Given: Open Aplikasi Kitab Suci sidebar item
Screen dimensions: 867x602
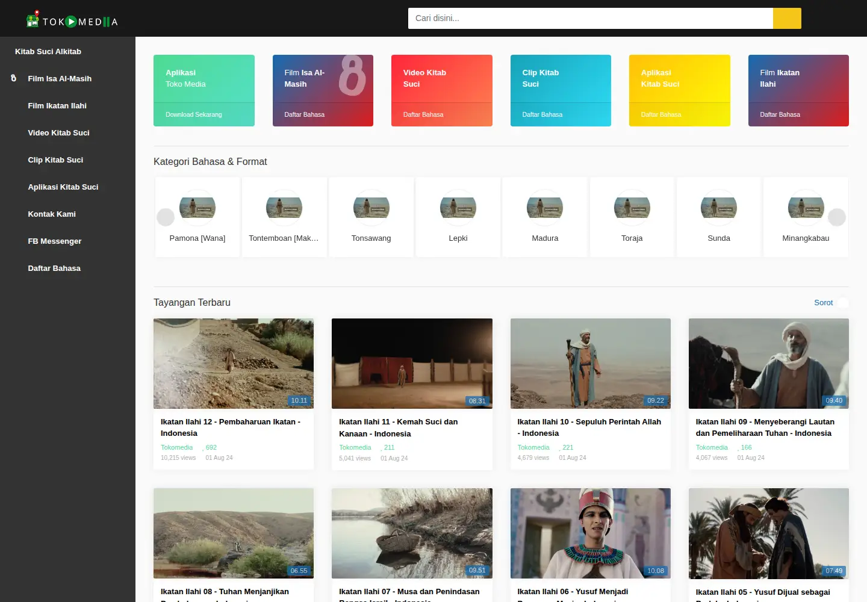Looking at the screenshot, I should coord(63,187).
